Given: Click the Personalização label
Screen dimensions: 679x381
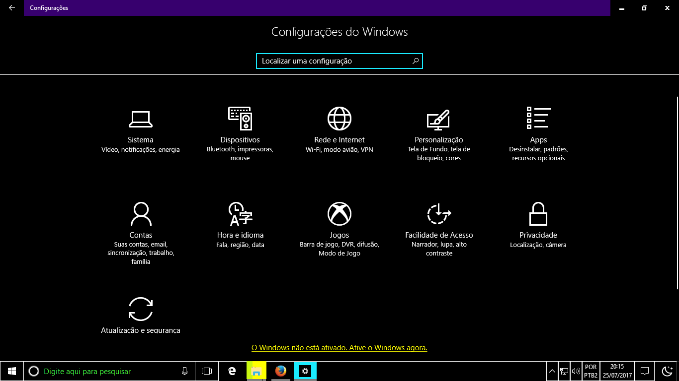Looking at the screenshot, I should point(439,140).
